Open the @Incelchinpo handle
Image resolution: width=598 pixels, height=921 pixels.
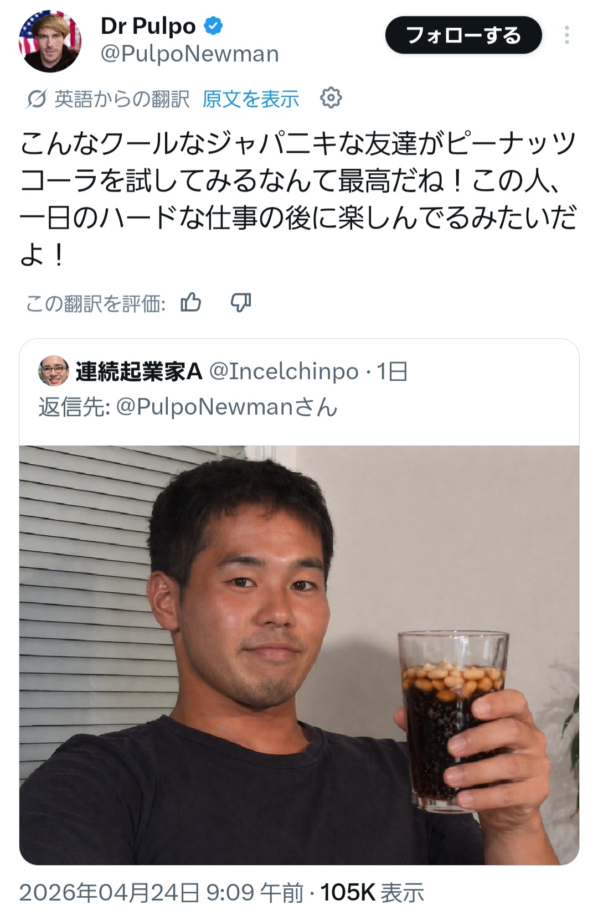(x=284, y=371)
